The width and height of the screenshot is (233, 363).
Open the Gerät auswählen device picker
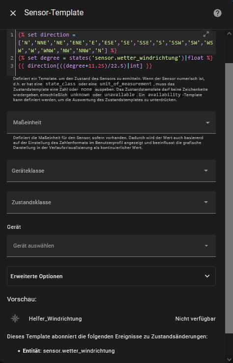pos(112,246)
